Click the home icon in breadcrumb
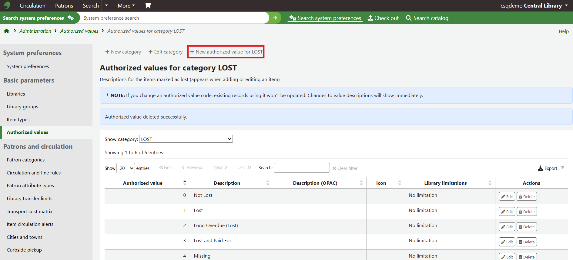The height and width of the screenshot is (260, 573). (x=6, y=31)
